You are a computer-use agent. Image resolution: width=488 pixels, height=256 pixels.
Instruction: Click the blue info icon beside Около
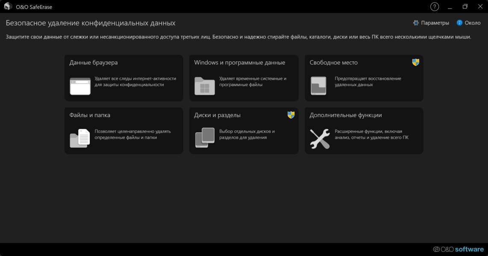coord(459,23)
